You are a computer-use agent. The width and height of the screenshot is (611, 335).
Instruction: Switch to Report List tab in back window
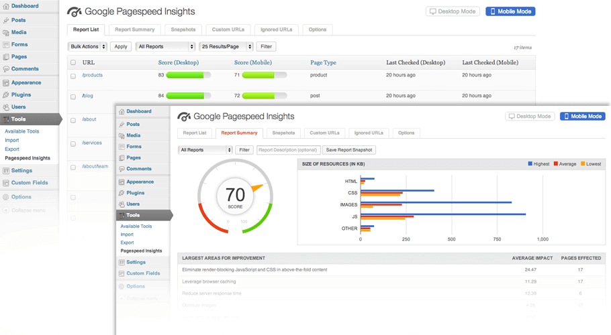(x=86, y=29)
